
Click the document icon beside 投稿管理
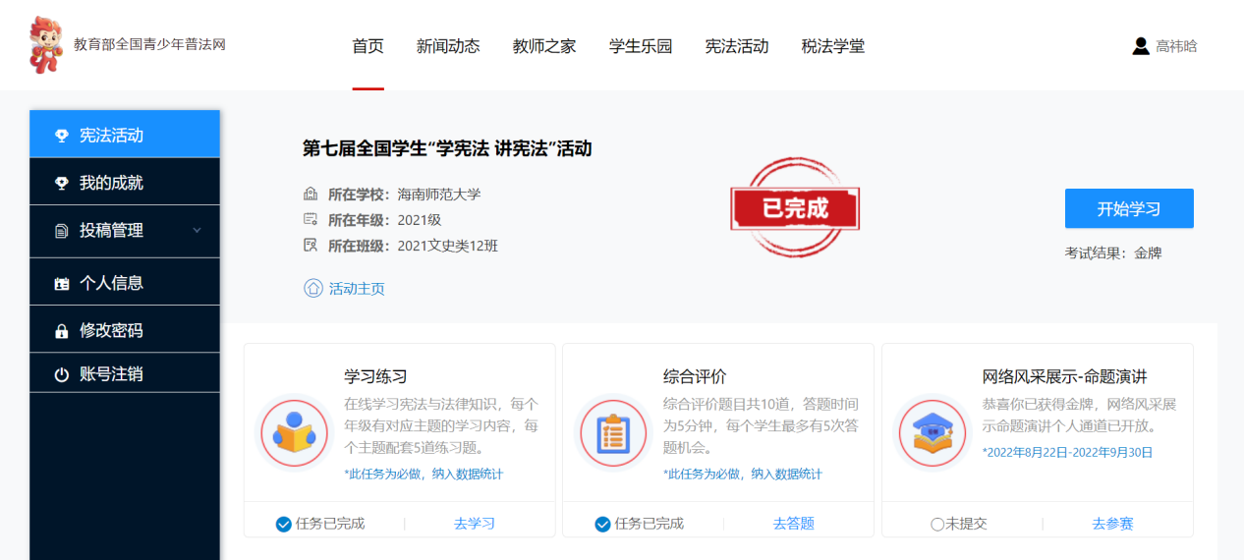click(x=61, y=231)
